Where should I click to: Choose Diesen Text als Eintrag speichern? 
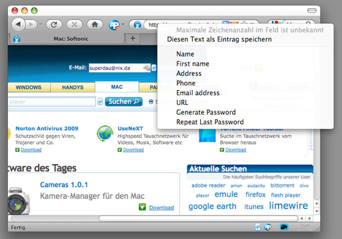[x=219, y=39]
